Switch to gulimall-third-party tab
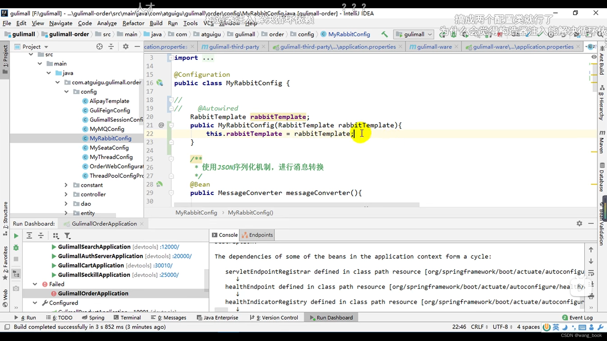Viewport: 607px width, 341px height. point(234,47)
